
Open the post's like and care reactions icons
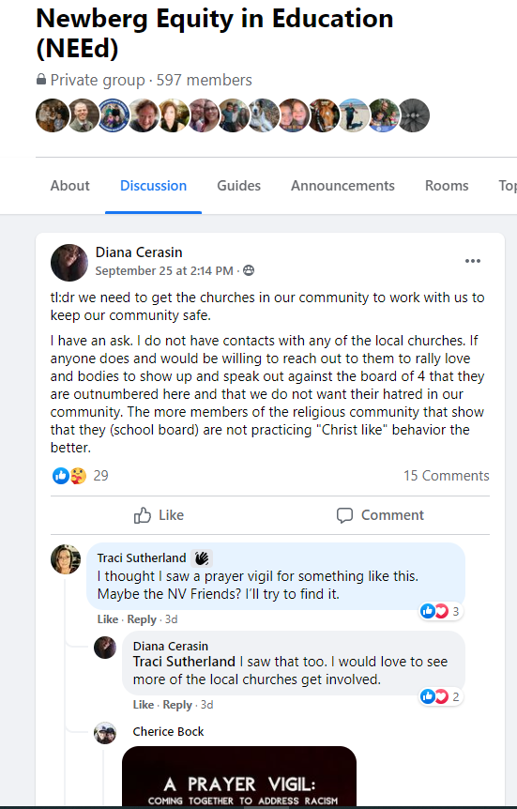[x=69, y=475]
